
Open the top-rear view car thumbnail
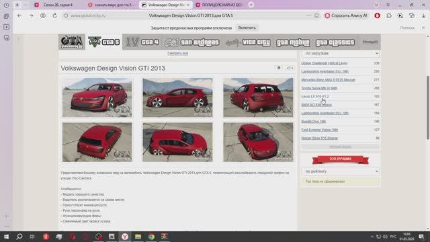tap(97, 142)
